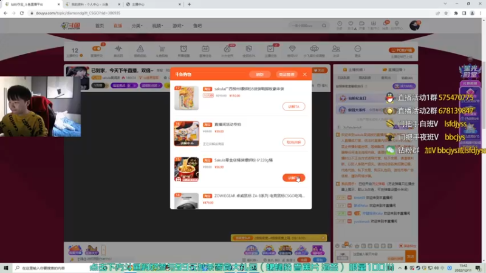Screen dimensions: 486x273
Task: Open the Windows Start menu
Action: (x=5, y=268)
